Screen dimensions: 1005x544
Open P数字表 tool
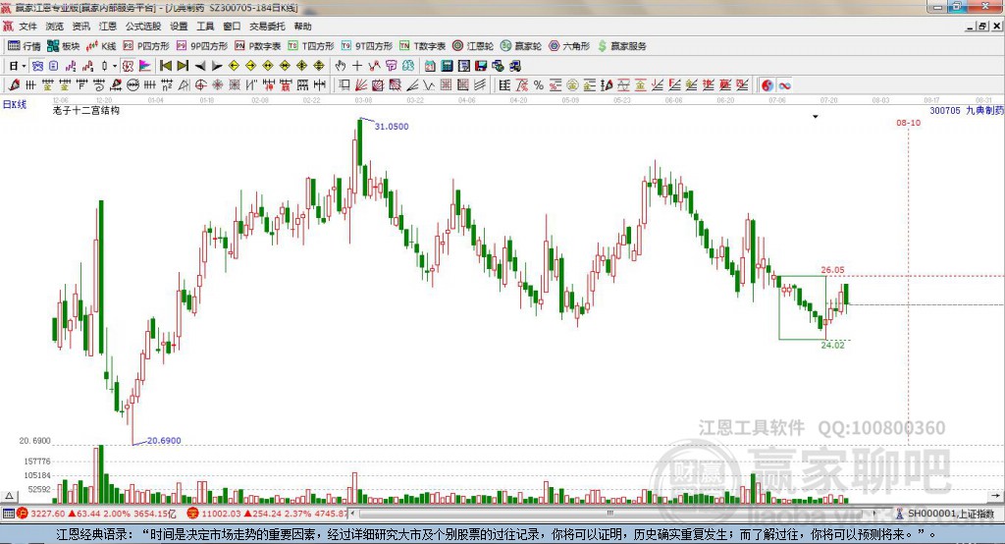[258, 45]
